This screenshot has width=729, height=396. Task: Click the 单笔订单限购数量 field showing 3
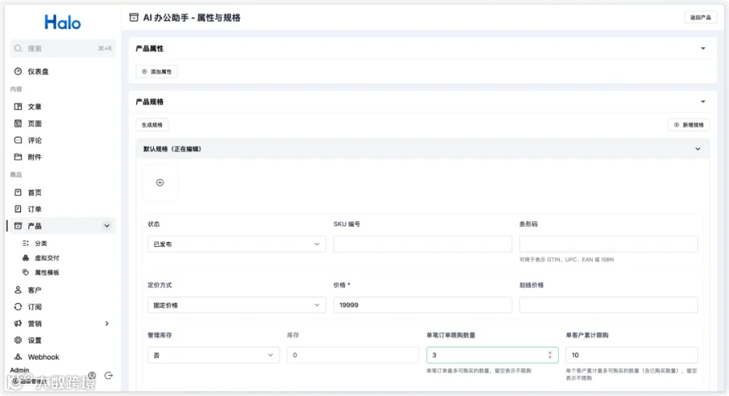tap(492, 355)
